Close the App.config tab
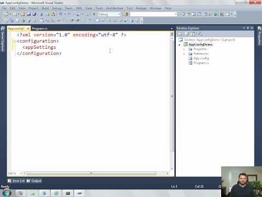 tap(28, 28)
